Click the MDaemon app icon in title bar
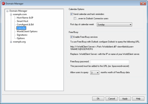The height and width of the screenshot is (104, 148). (x=3, y=4)
